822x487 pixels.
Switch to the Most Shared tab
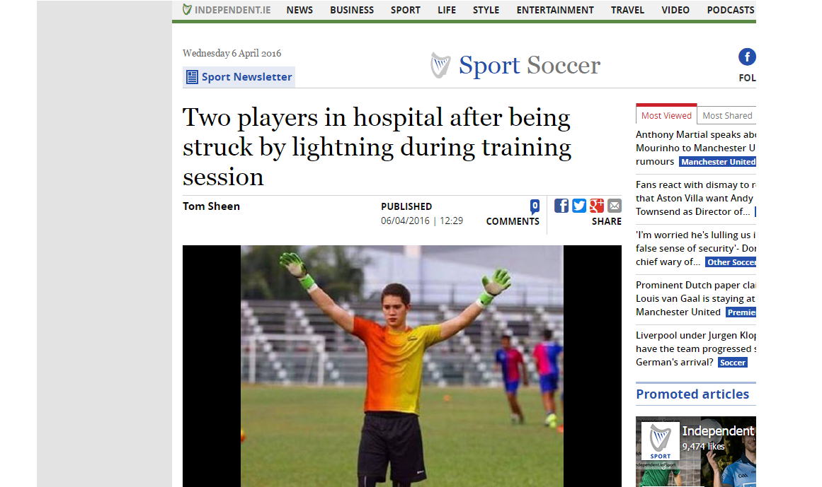point(726,115)
